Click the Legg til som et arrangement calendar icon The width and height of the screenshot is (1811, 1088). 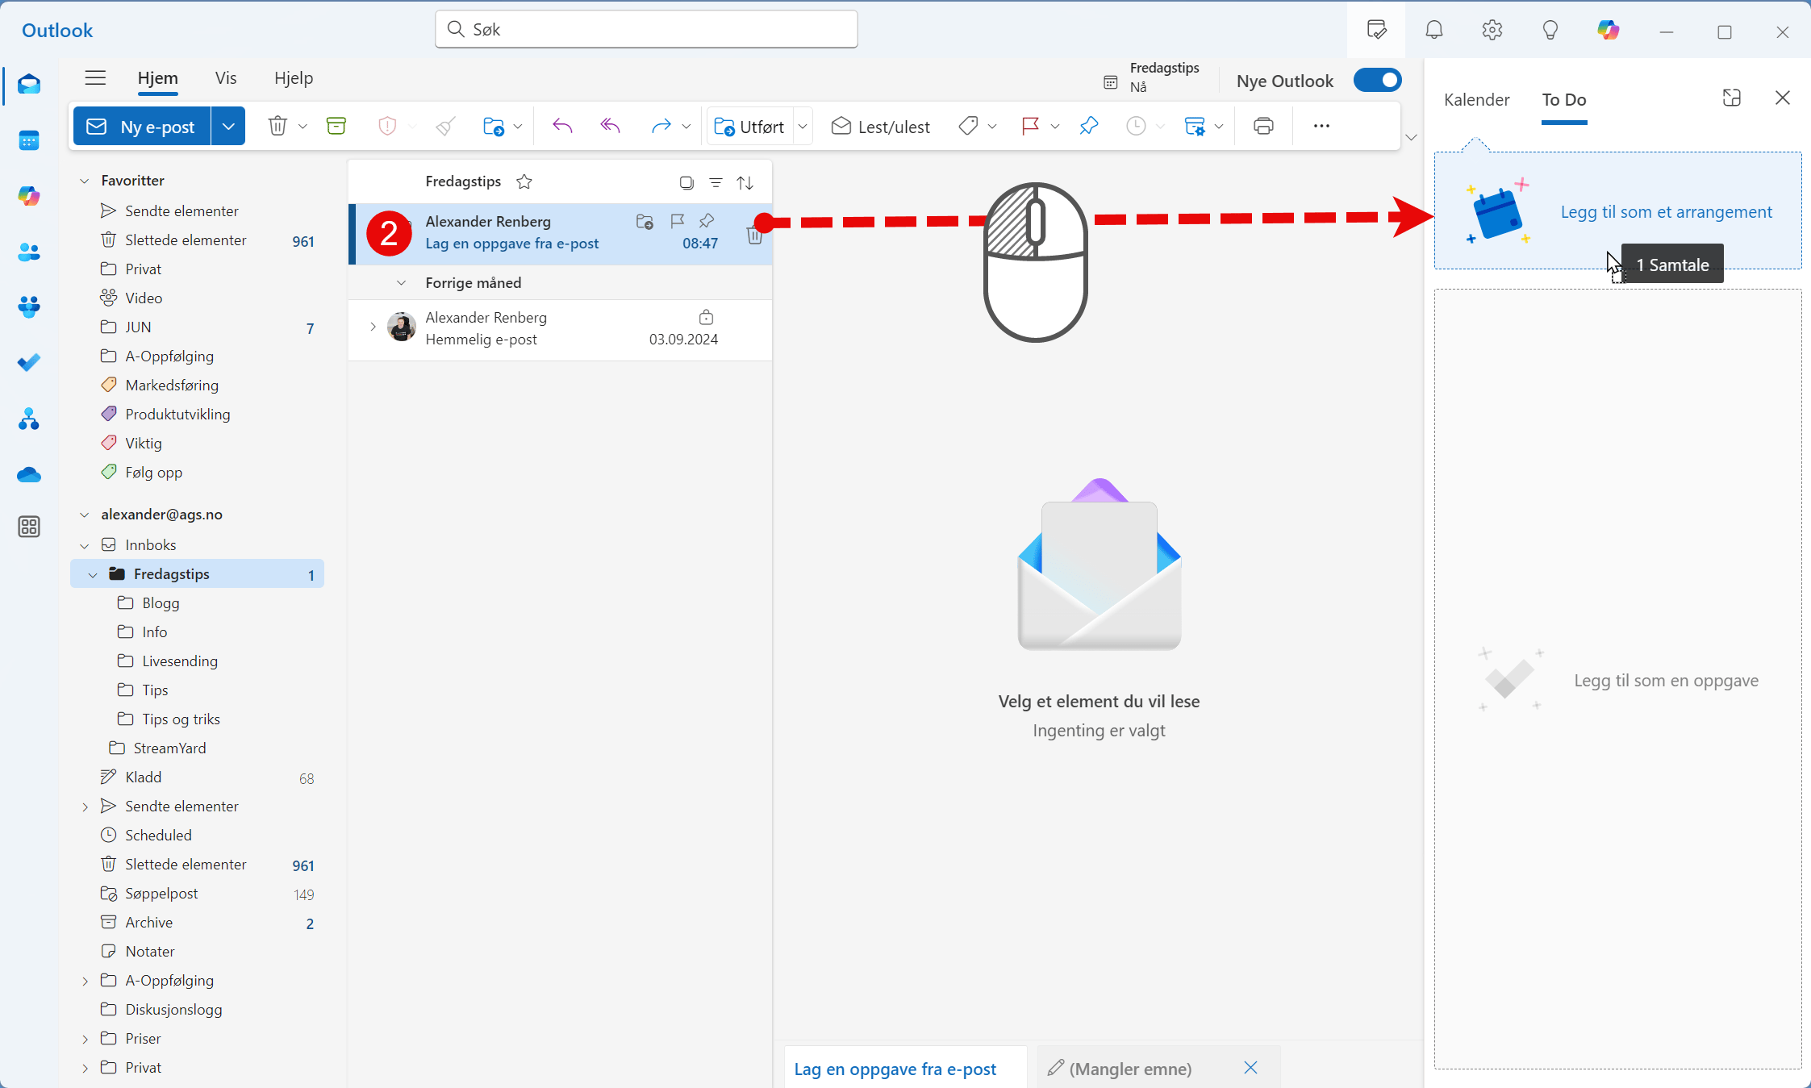tap(1498, 212)
